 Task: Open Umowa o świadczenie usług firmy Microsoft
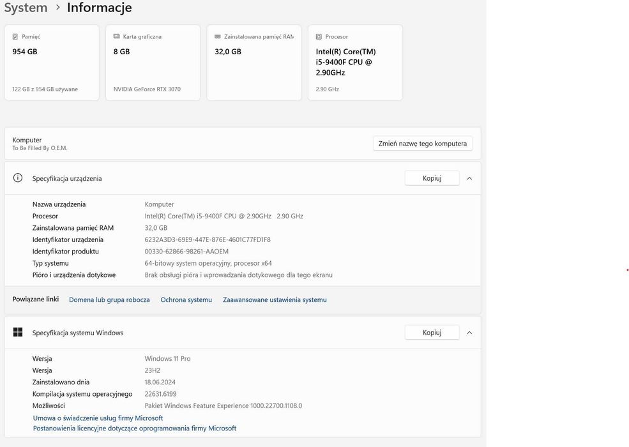pyautogui.click(x=98, y=418)
